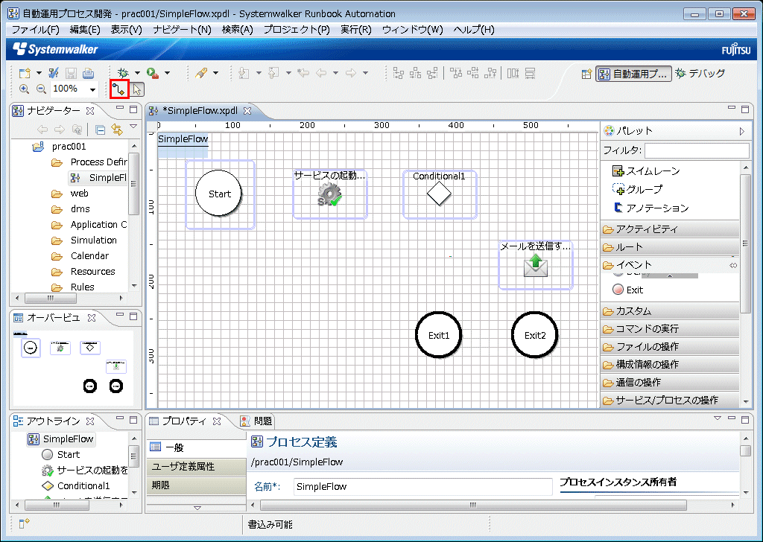This screenshot has width=763, height=542.
Task: Click the Run launch icon in toolbar
Action: pyautogui.click(x=152, y=74)
